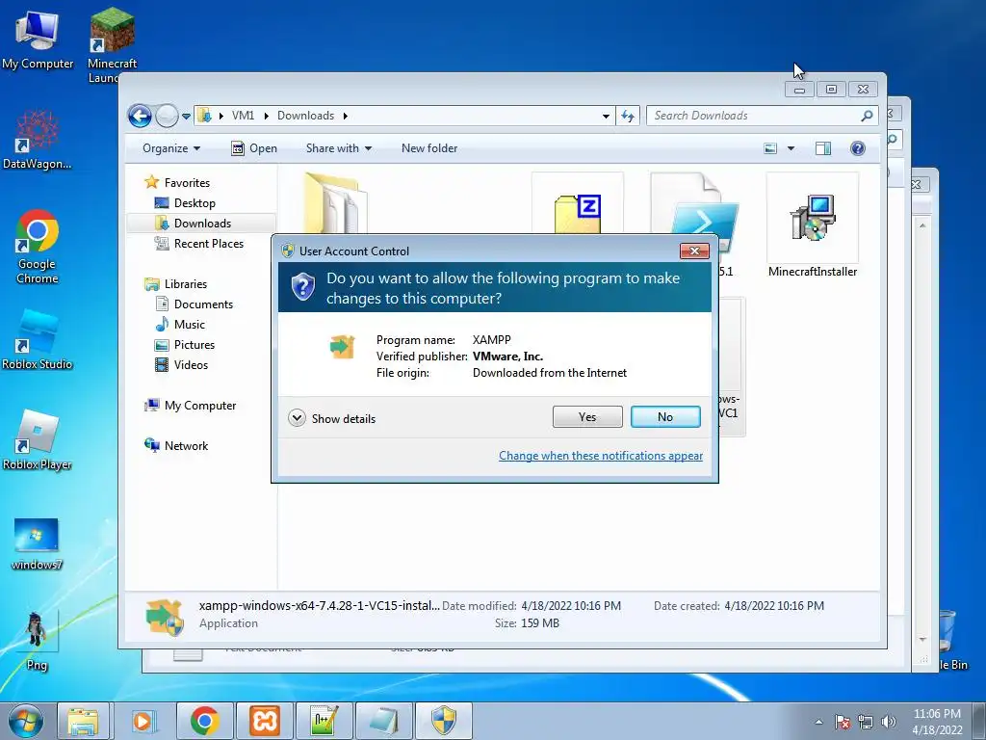The image size is (986, 740).
Task: Click Downloads in the address bar path
Action: 305,116
